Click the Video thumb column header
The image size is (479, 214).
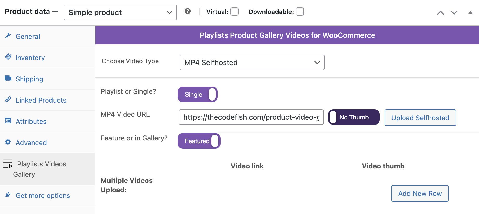(x=383, y=166)
